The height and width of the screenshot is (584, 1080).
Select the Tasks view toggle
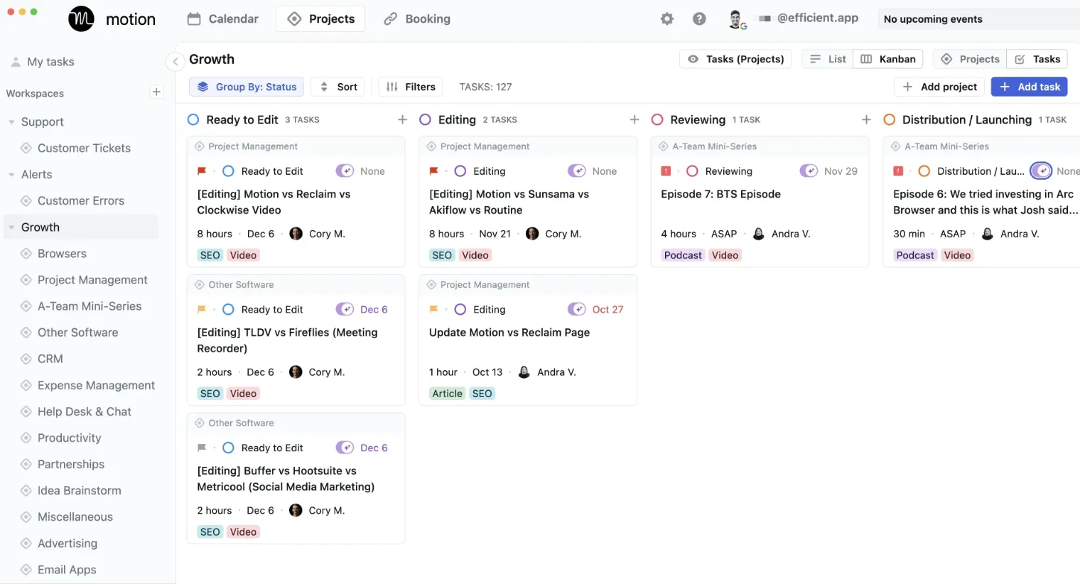click(x=1037, y=59)
